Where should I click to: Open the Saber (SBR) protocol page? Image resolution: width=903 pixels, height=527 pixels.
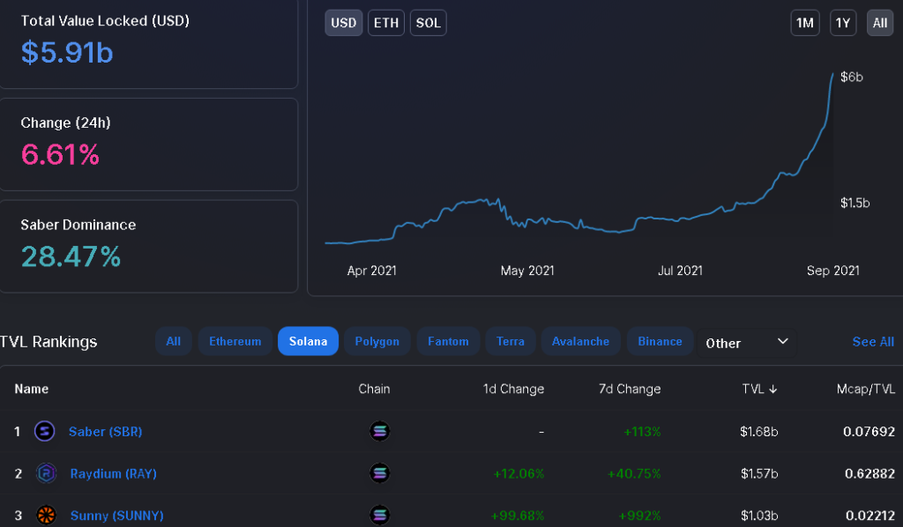click(105, 432)
